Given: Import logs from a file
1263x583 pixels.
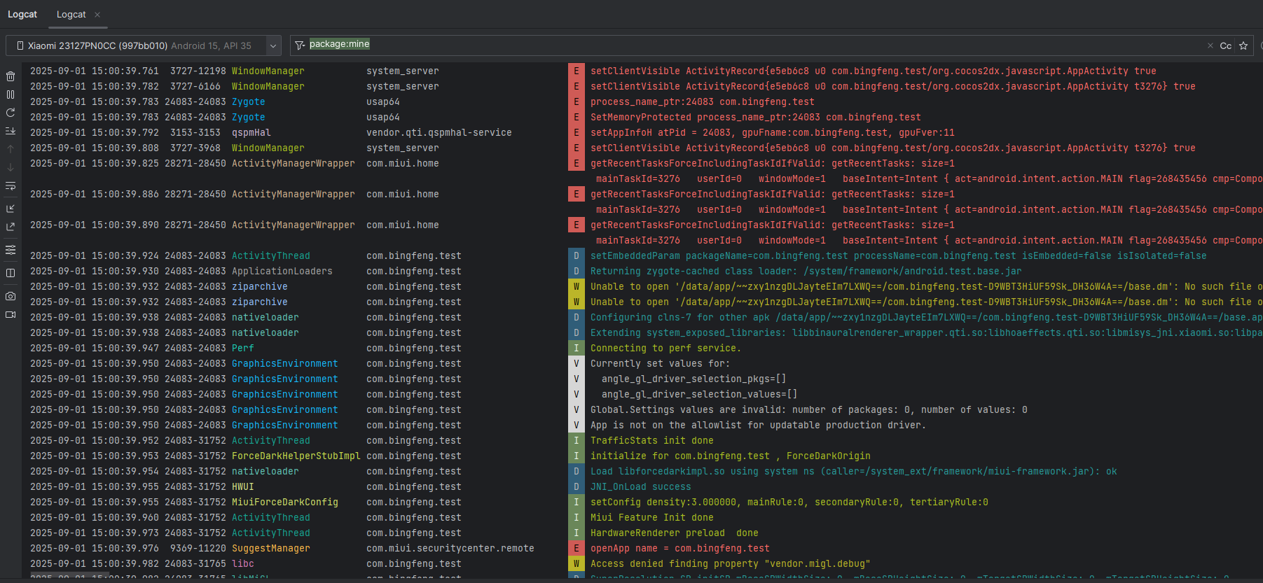Looking at the screenshot, I should pos(11,209).
